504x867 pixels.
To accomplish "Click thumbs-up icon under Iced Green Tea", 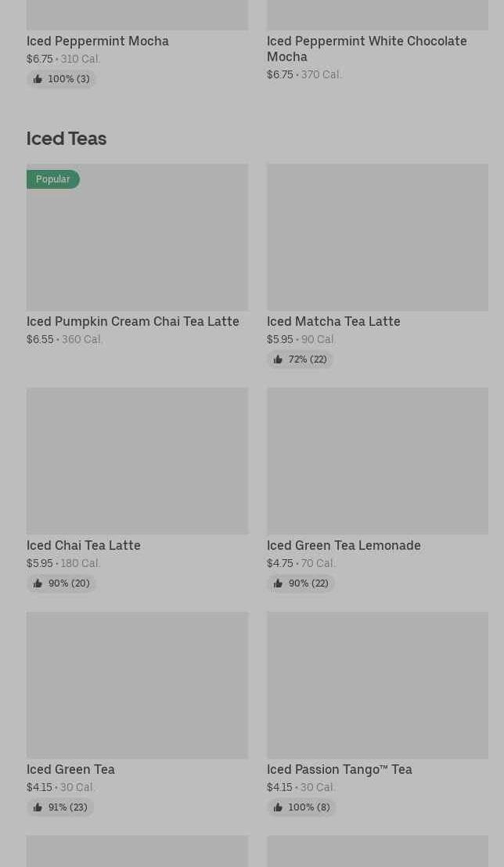I will coord(38,807).
